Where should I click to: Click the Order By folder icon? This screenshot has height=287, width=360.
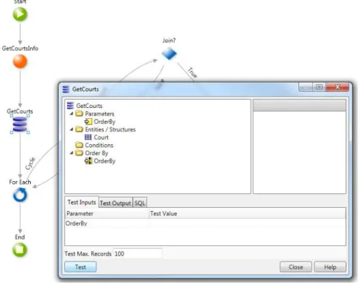[x=79, y=152]
